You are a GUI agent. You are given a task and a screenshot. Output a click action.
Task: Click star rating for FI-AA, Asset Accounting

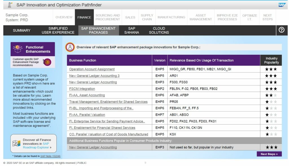click(x=271, y=95)
